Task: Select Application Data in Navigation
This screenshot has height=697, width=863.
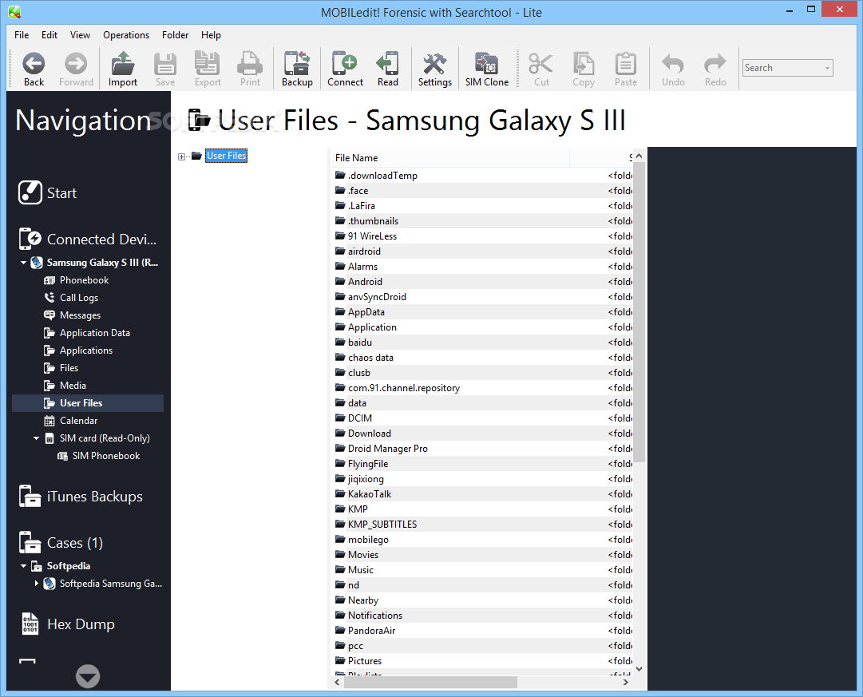Action: click(95, 333)
